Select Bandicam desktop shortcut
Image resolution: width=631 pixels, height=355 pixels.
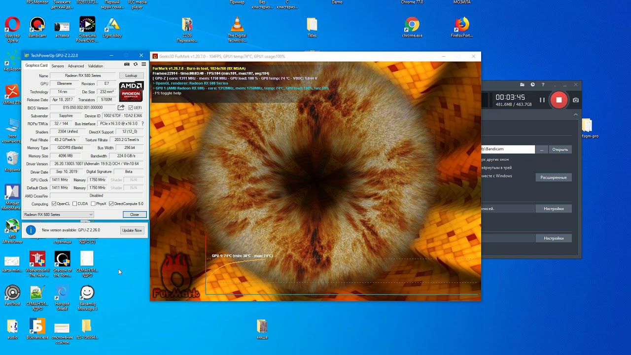click(37, 28)
